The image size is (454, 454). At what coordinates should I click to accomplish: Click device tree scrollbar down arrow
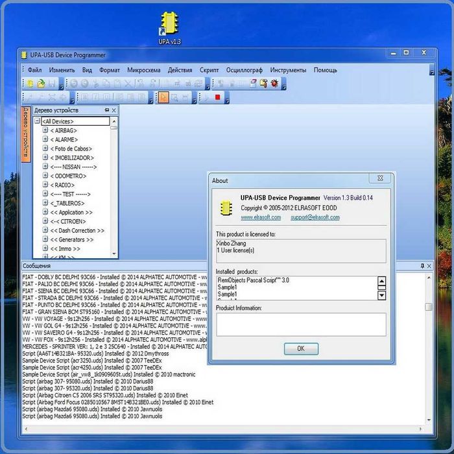pos(113,254)
